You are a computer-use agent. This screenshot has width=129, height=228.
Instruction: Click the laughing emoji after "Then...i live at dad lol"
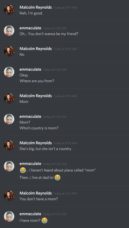coord(57,177)
